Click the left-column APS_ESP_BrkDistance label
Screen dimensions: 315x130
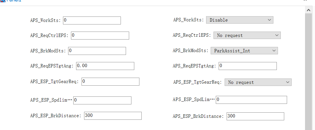(56, 116)
